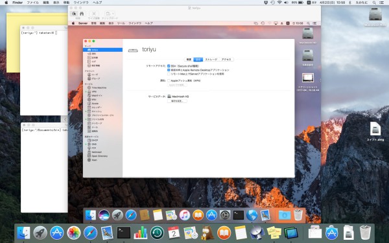Enable Server app use from remote Mac checkbox

[x=169, y=74]
